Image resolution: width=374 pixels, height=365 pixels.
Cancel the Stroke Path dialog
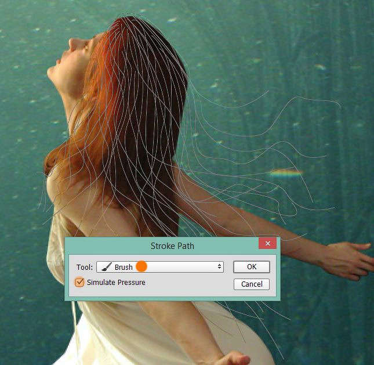coord(252,284)
